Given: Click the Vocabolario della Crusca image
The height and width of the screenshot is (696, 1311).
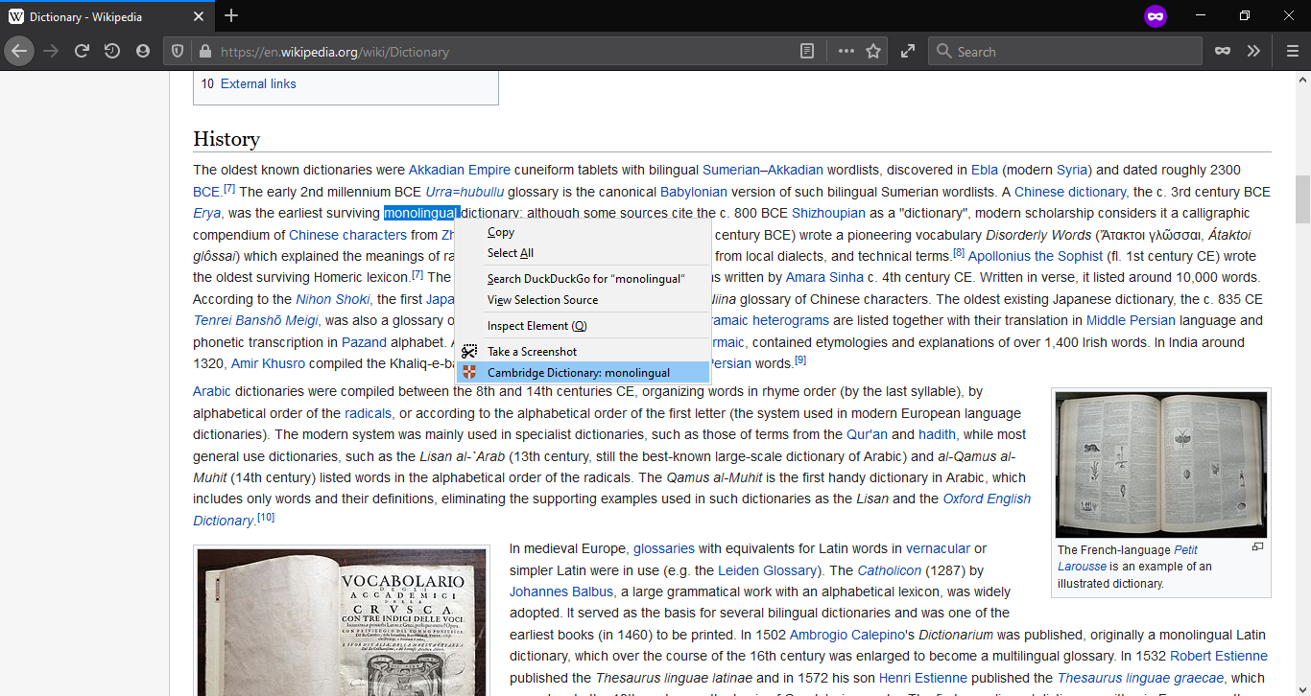Looking at the screenshot, I should (x=343, y=621).
